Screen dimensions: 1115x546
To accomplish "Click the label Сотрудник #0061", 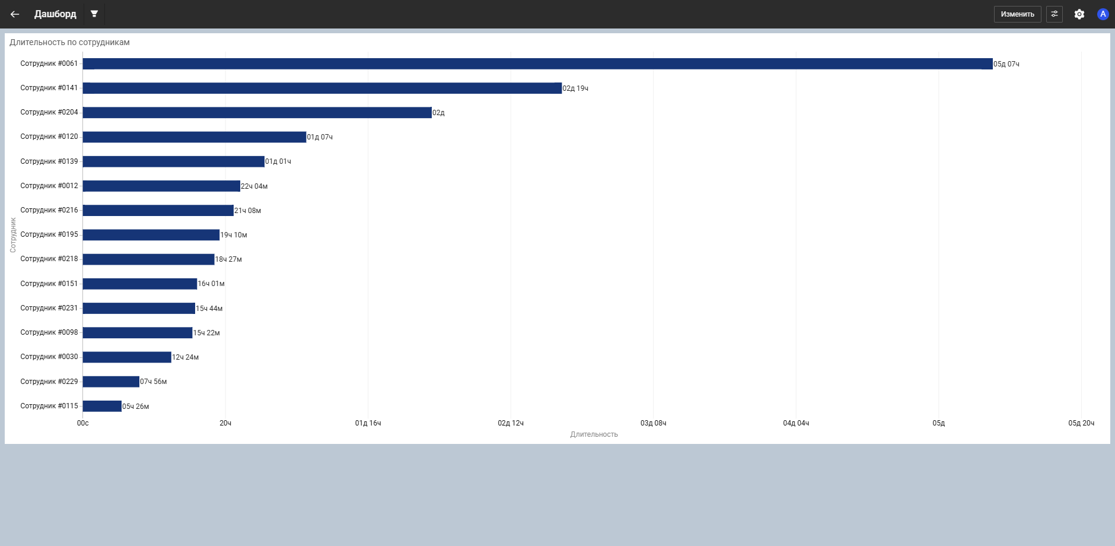I will click(x=49, y=64).
